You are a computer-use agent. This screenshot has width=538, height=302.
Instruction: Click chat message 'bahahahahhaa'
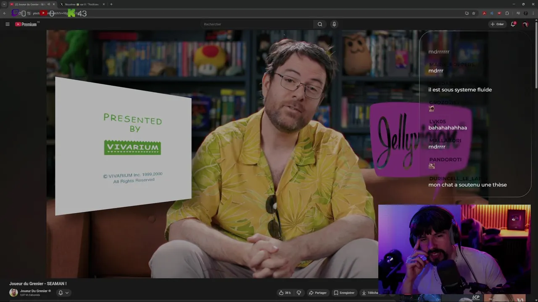pos(448,128)
